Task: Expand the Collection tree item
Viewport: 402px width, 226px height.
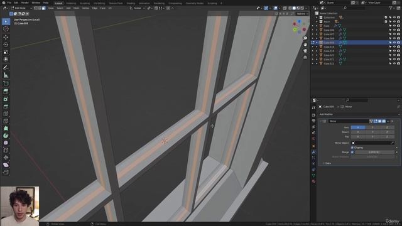Action: point(317,18)
